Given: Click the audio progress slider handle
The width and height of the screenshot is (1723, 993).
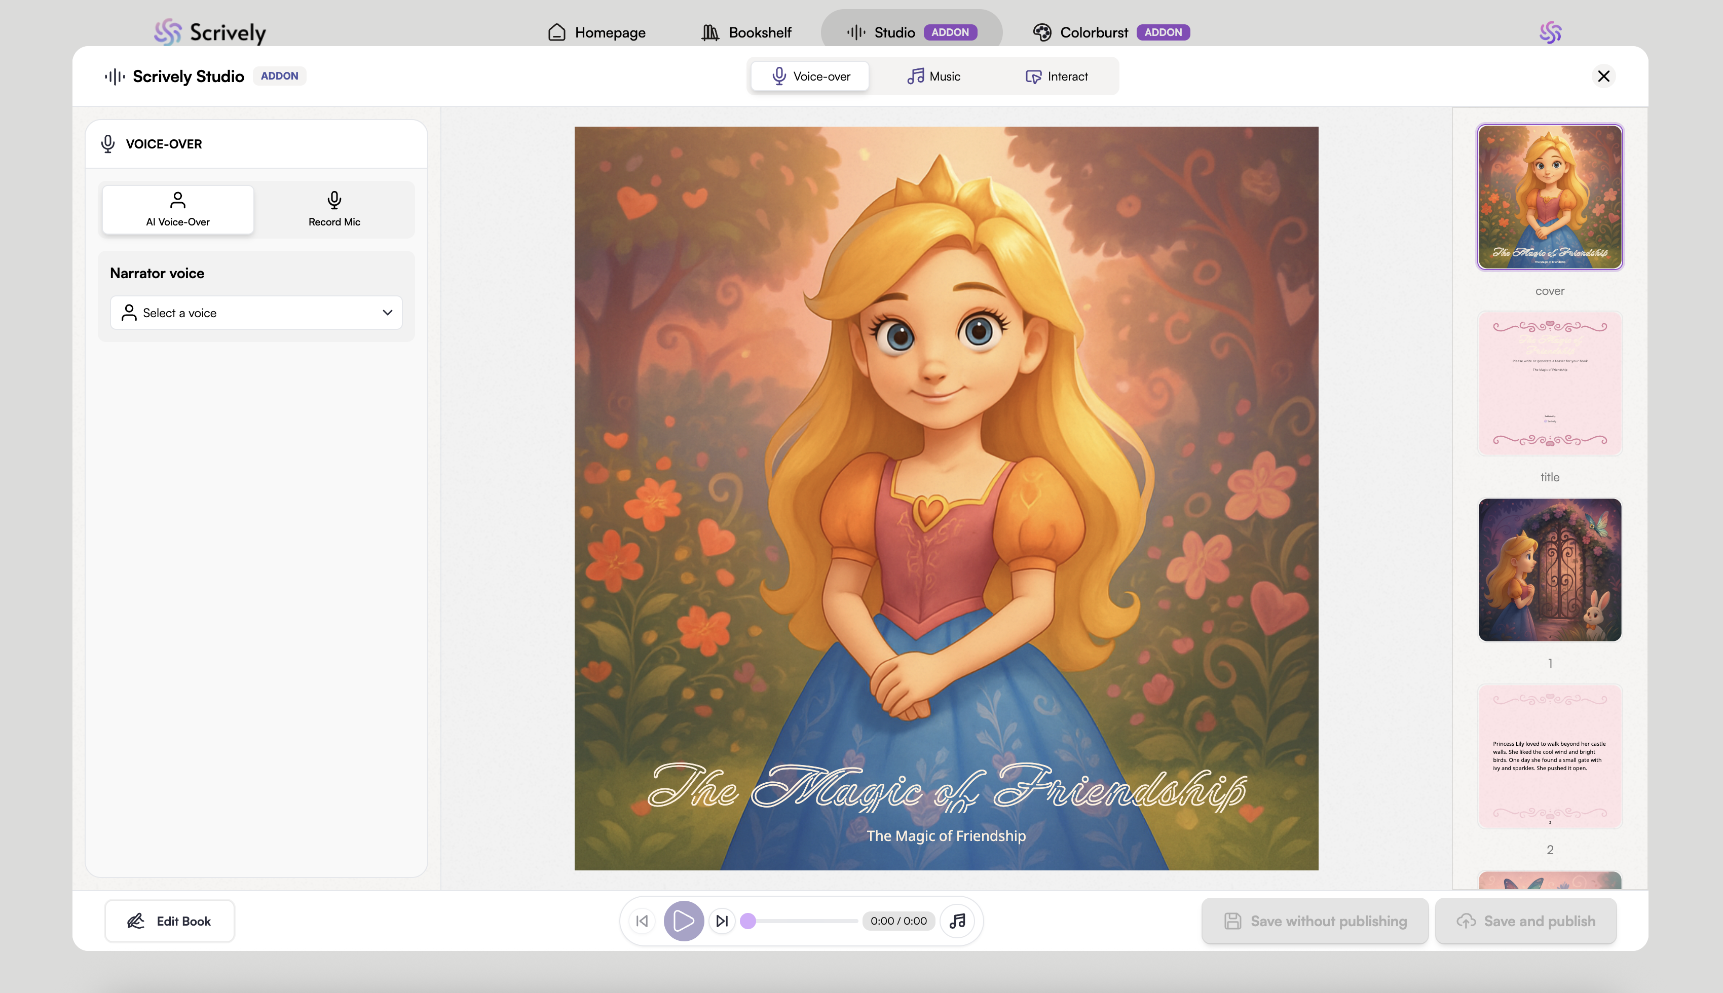Looking at the screenshot, I should [748, 921].
